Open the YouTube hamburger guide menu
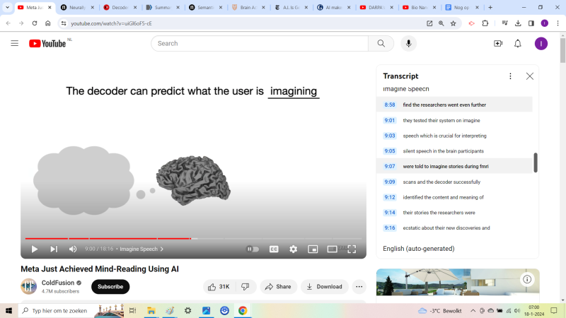 [x=14, y=43]
